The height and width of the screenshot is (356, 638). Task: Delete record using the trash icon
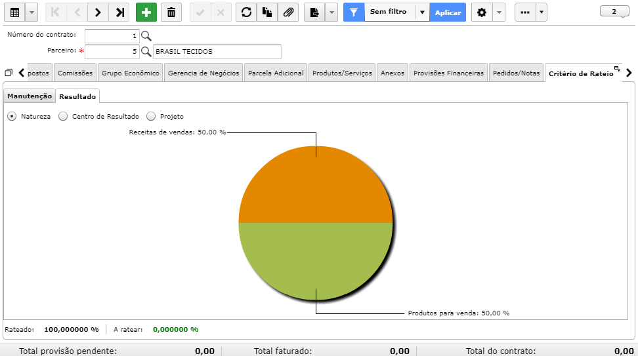click(171, 12)
